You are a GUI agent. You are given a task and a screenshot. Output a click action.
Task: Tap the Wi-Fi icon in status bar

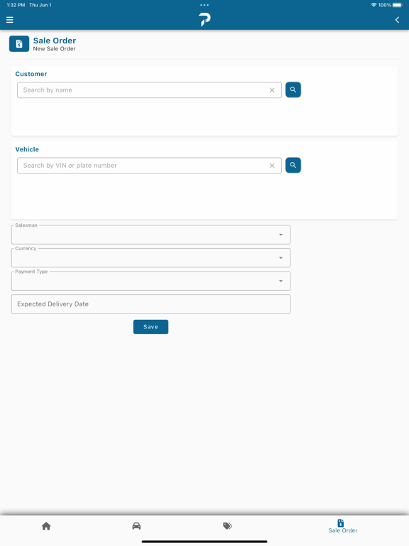(374, 5)
